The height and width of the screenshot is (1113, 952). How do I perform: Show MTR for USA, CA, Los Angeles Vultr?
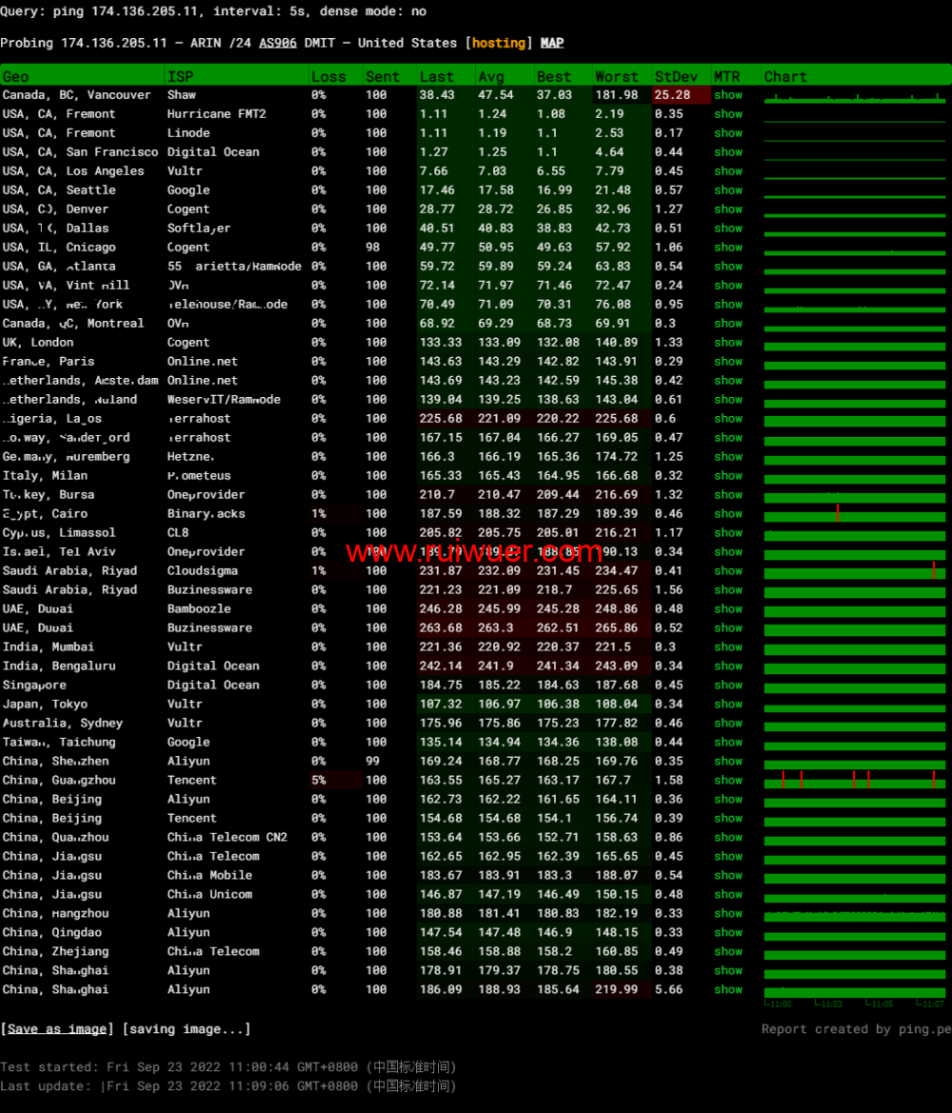(x=728, y=171)
